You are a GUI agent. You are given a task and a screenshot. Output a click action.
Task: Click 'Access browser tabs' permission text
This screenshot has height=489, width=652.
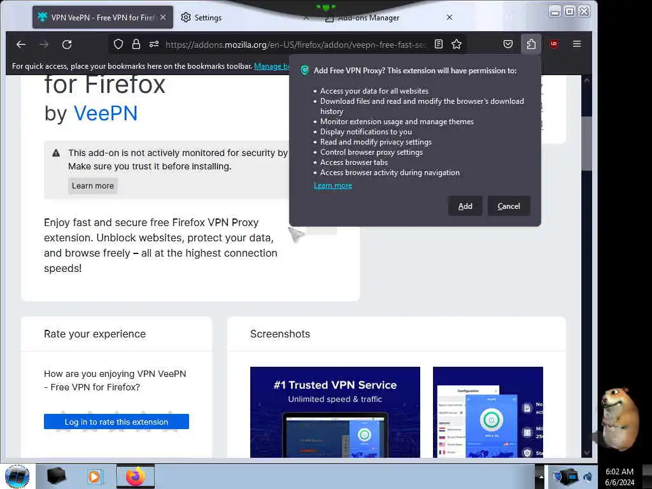coord(354,162)
